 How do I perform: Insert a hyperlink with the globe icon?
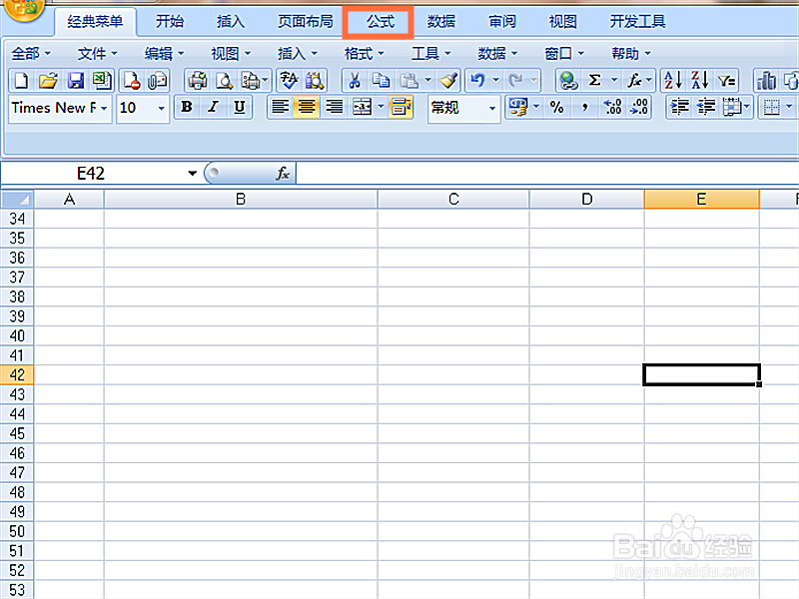568,81
